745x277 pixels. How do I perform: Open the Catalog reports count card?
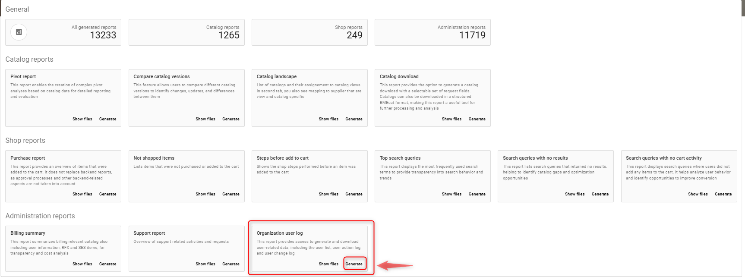(186, 32)
